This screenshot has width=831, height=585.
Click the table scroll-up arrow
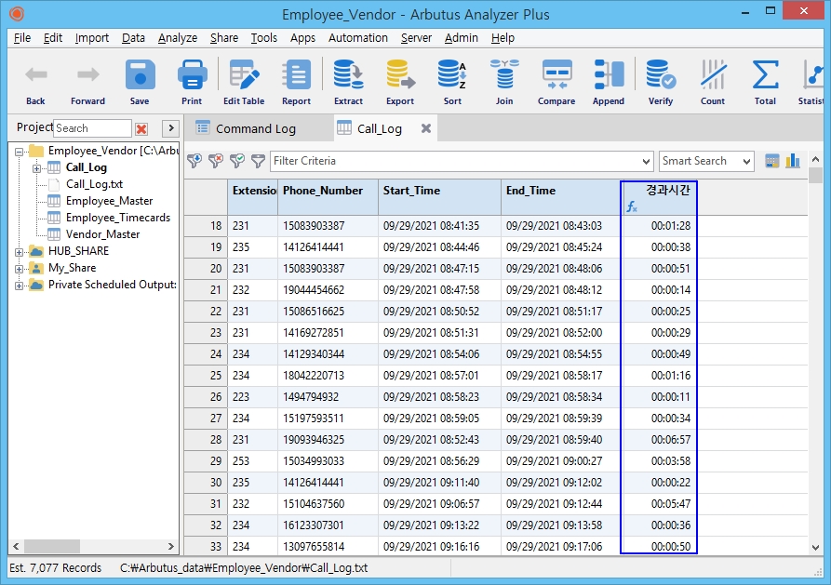click(815, 159)
